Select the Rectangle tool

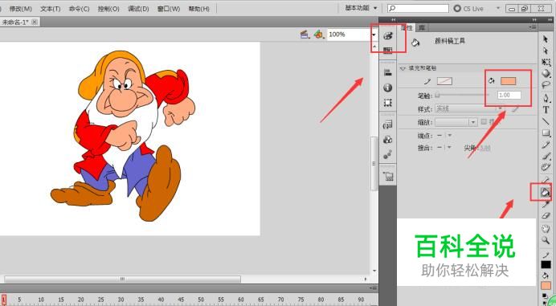tap(546, 133)
